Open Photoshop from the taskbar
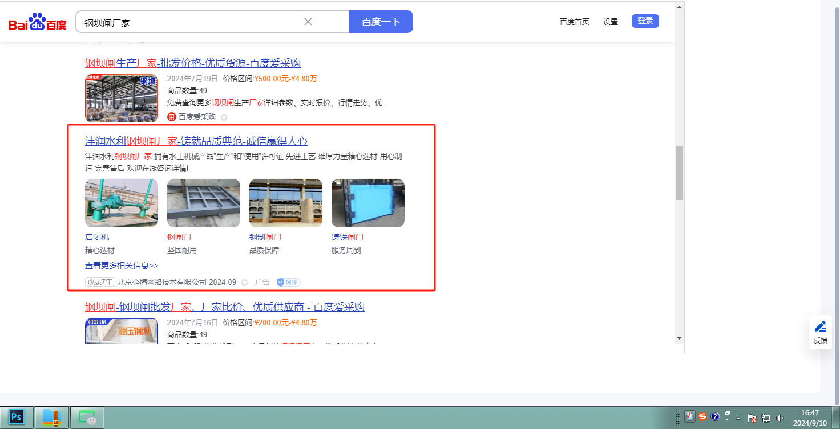Viewport: 840px width, 429px height. pos(17,418)
